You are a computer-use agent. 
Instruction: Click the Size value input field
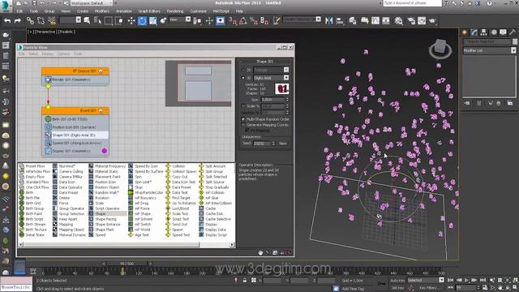(x=272, y=99)
